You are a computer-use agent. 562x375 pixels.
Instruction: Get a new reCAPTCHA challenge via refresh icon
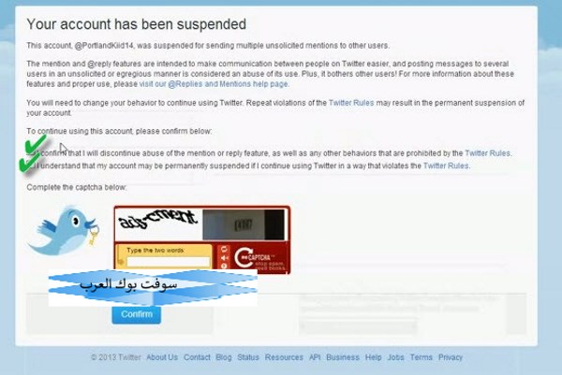[x=225, y=249]
